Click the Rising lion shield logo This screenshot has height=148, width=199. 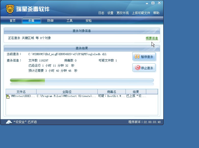10,9
